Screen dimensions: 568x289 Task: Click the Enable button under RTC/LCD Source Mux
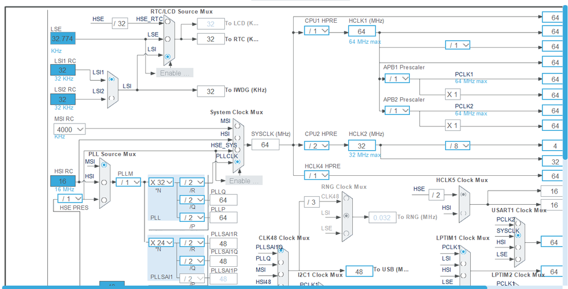tap(175, 73)
